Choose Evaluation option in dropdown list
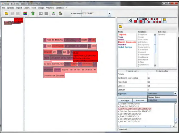The width and height of the screenshot is (179, 133). tap(162, 100)
